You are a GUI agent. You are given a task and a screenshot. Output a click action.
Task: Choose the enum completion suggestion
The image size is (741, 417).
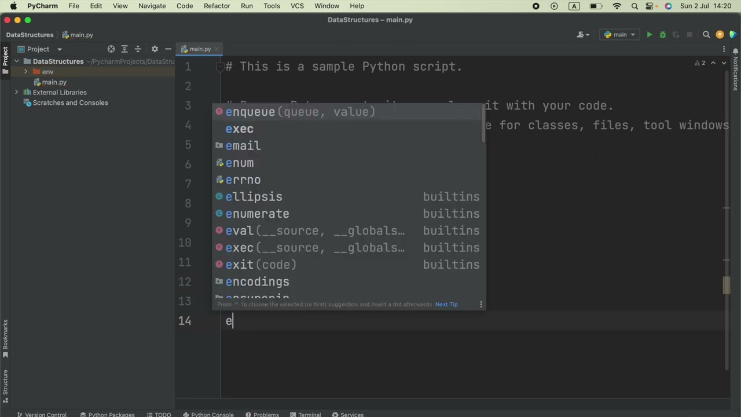(347, 163)
